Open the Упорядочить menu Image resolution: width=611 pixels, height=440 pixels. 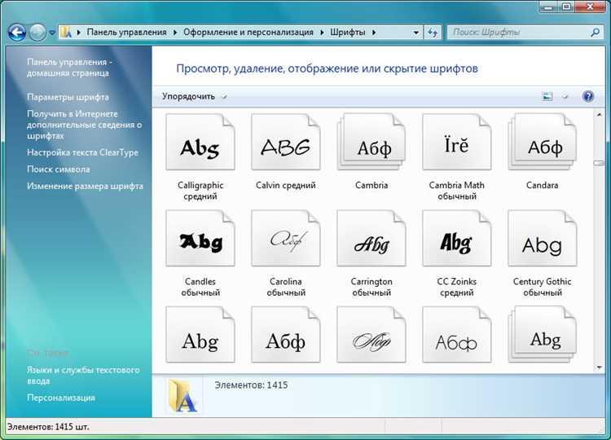click(194, 96)
